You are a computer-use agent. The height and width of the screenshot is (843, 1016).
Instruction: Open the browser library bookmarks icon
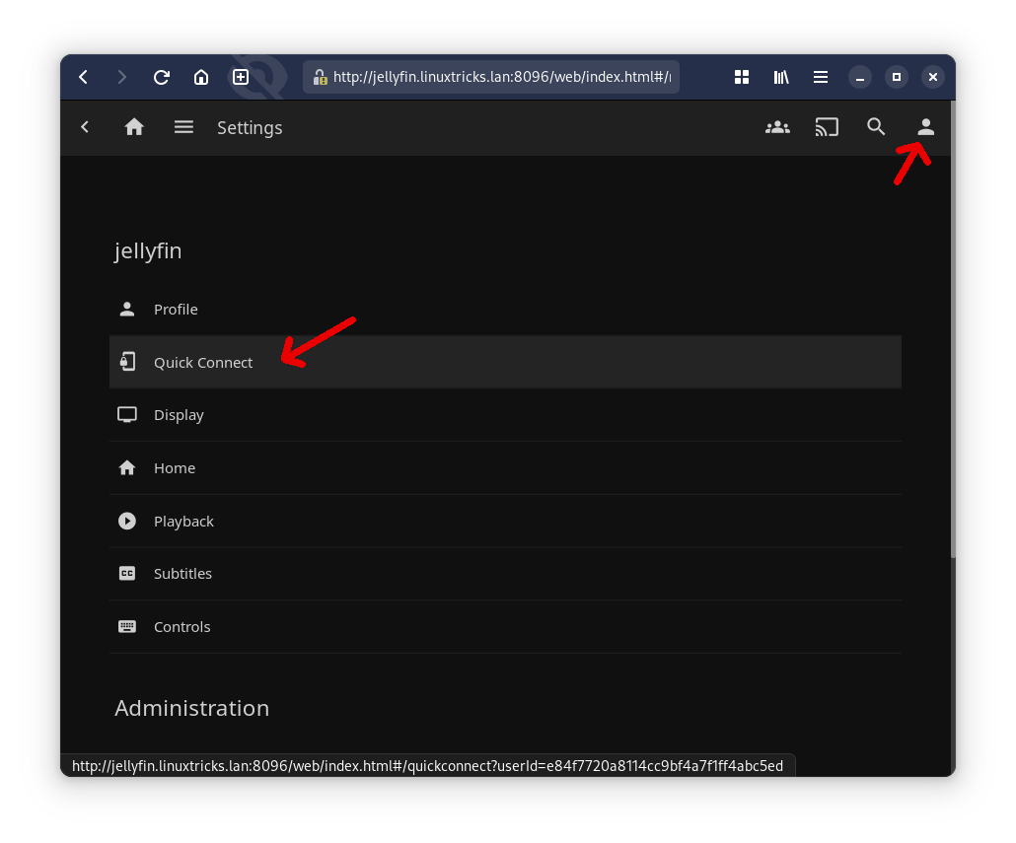[781, 77]
